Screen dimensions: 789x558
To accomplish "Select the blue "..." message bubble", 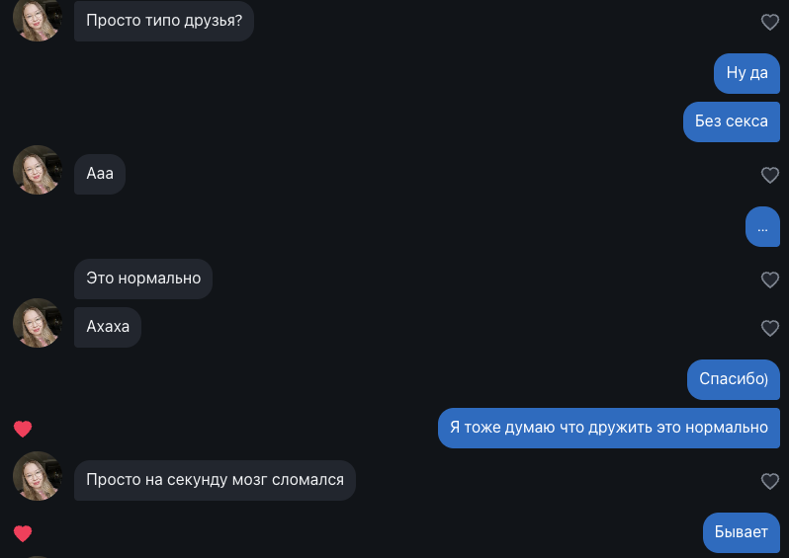I will [762, 226].
